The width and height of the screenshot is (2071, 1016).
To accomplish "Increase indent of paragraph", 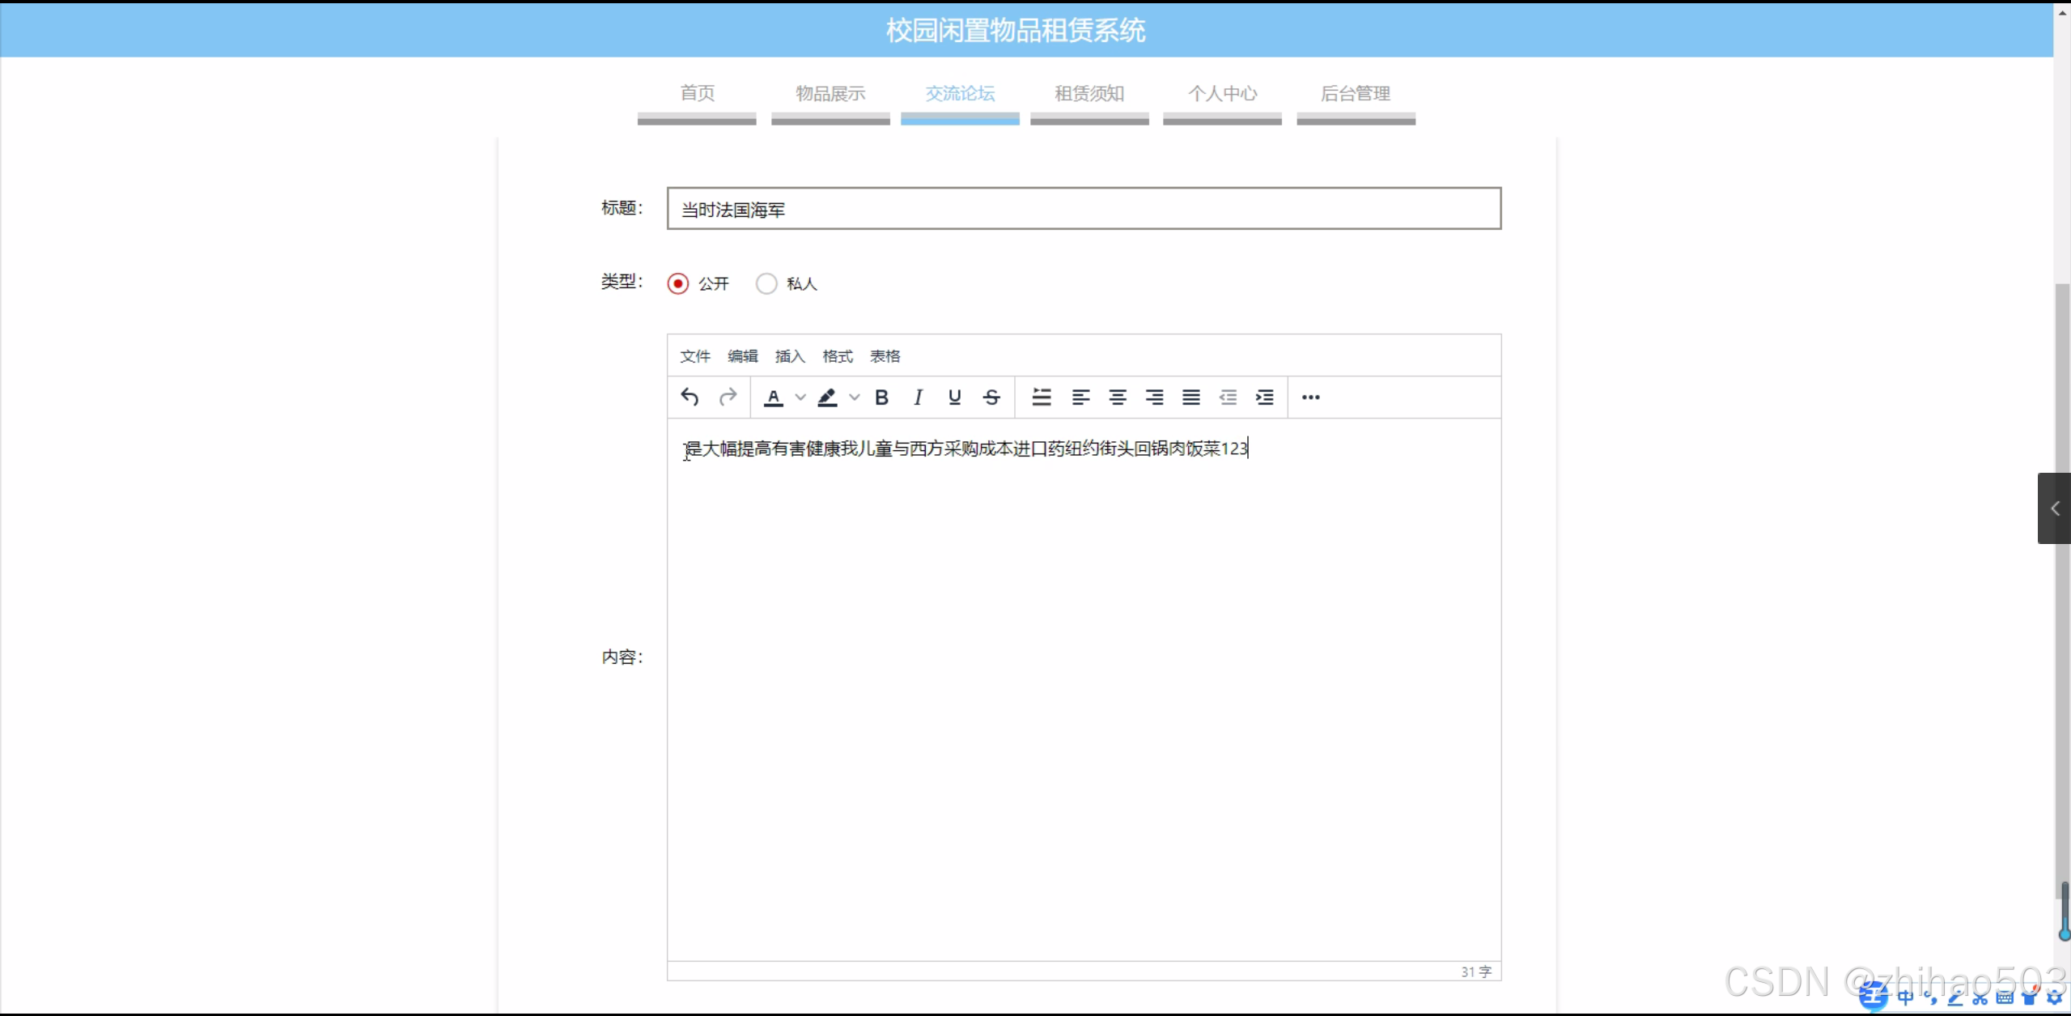I will [x=1264, y=397].
